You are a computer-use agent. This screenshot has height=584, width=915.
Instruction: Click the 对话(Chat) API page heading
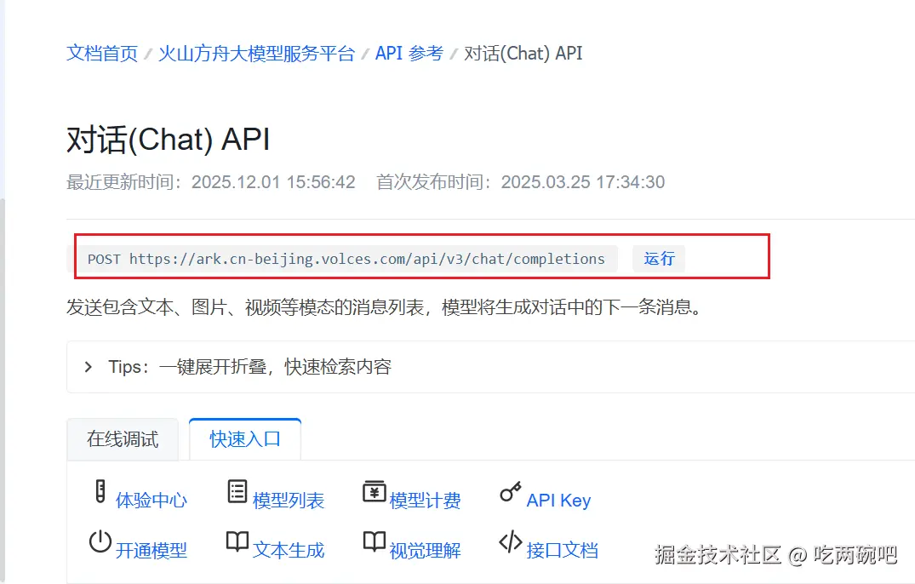168,140
